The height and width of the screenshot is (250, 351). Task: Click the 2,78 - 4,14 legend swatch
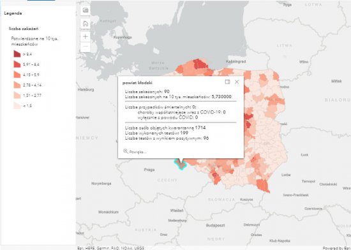17,85
